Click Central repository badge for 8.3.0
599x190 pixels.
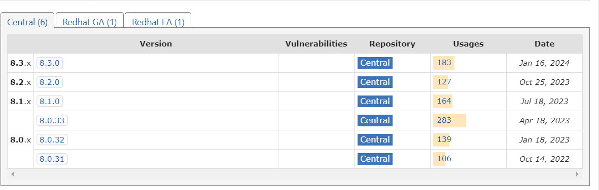click(x=375, y=63)
